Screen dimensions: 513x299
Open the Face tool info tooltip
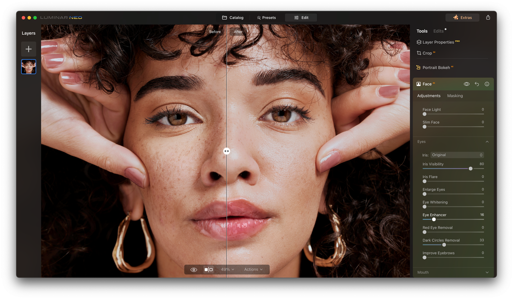click(487, 84)
